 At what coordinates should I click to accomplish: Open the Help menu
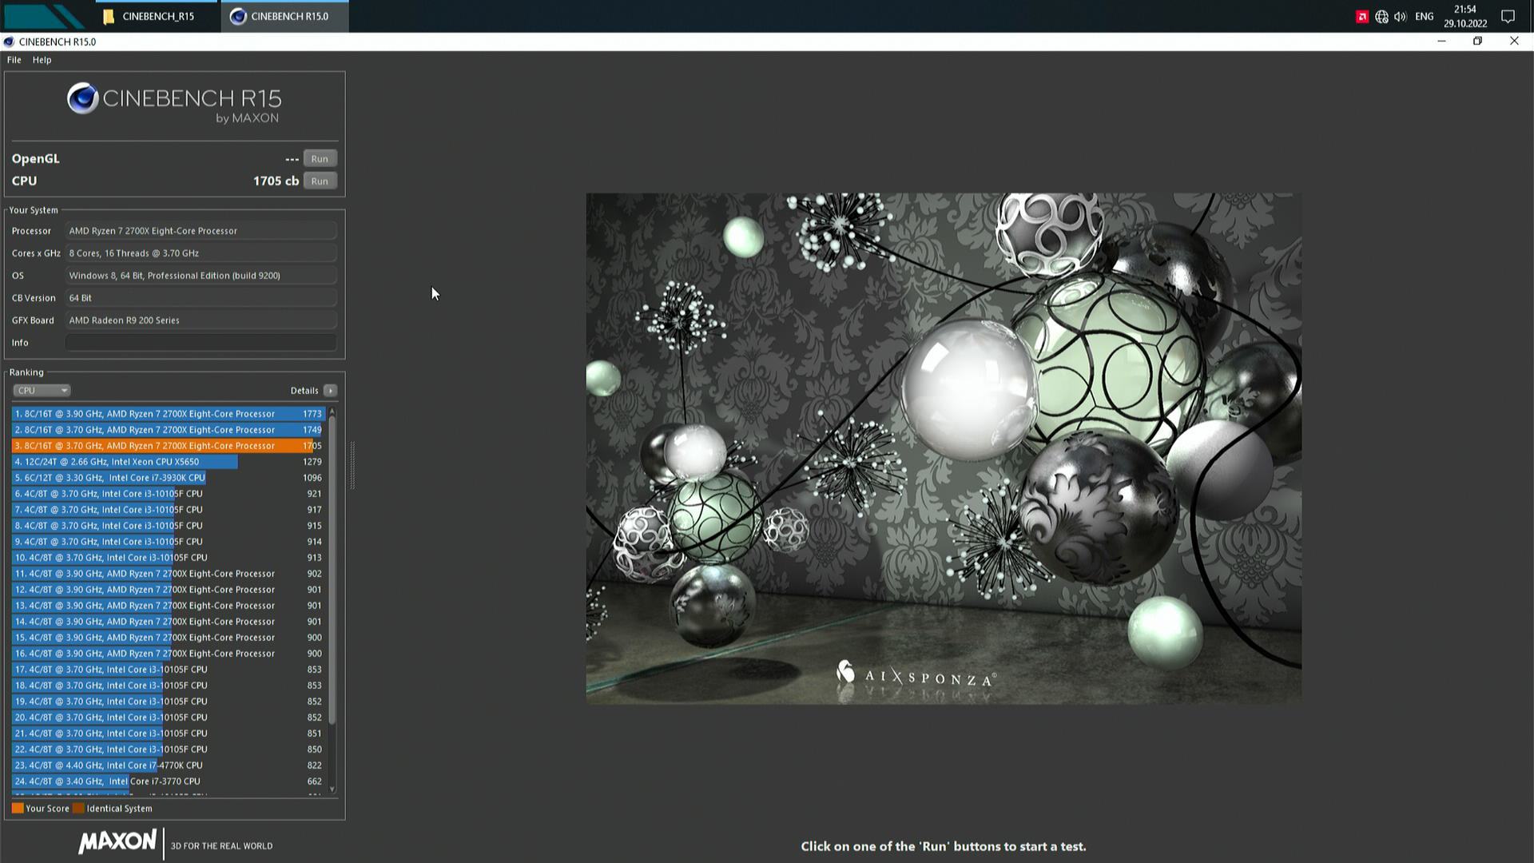point(42,60)
